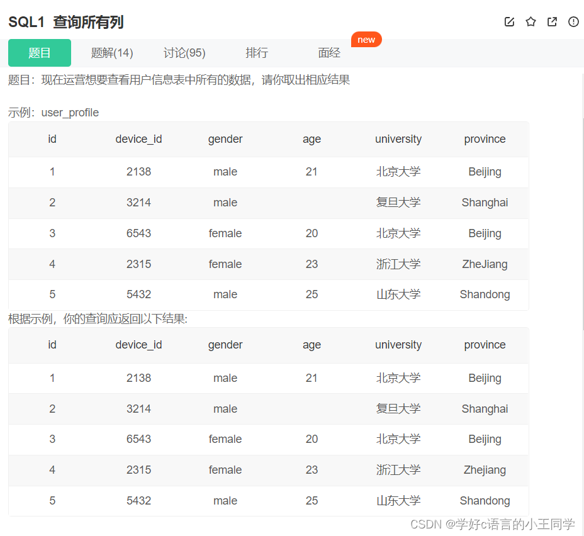Click the id header in result table

coord(52,345)
